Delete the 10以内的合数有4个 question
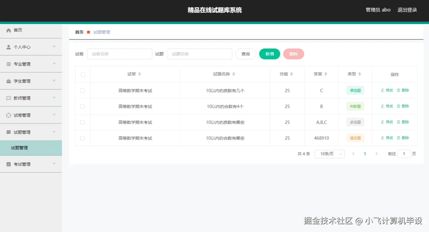 [x=403, y=106]
